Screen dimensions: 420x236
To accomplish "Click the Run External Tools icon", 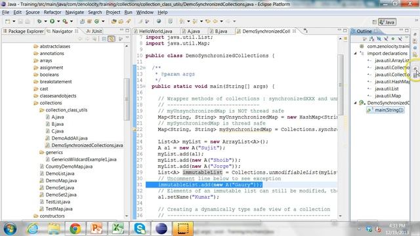I will 65,22.
